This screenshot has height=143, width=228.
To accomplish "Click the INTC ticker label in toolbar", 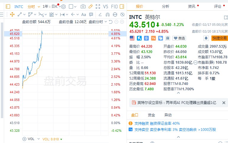I will (19, 7).
